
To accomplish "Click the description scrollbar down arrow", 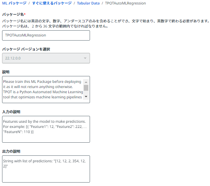I will click(86, 97).
